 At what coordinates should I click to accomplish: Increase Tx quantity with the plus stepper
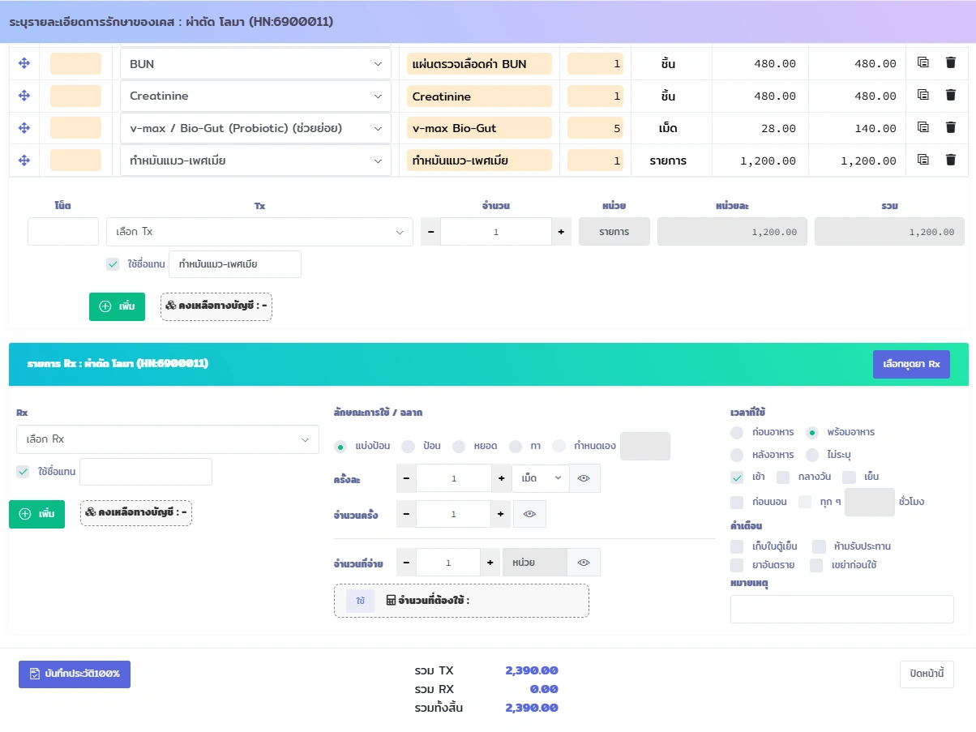click(561, 232)
